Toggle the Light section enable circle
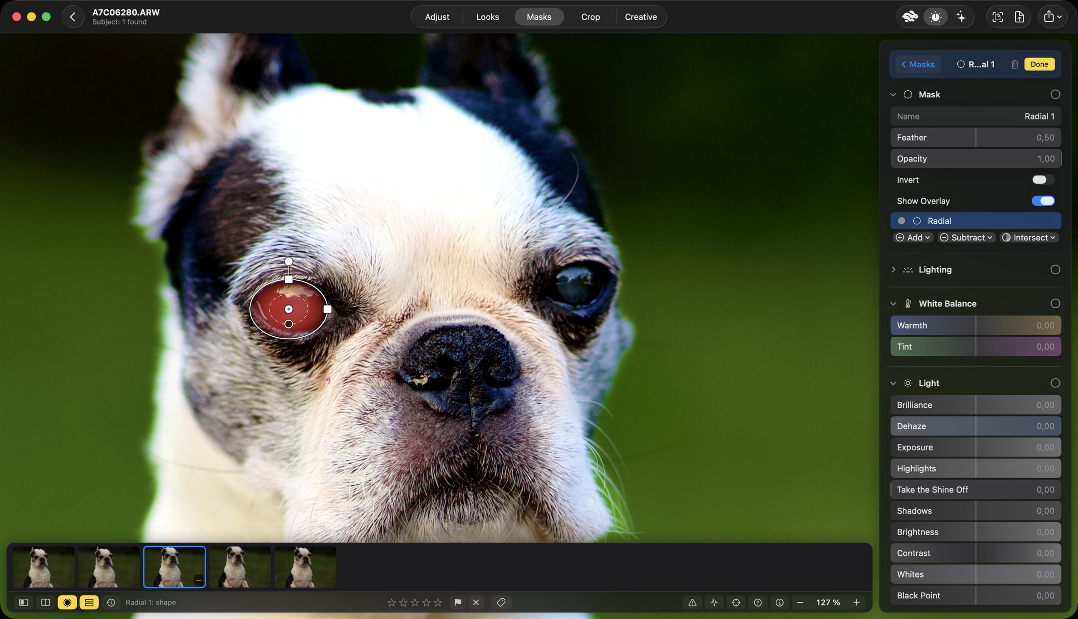 pos(1055,383)
